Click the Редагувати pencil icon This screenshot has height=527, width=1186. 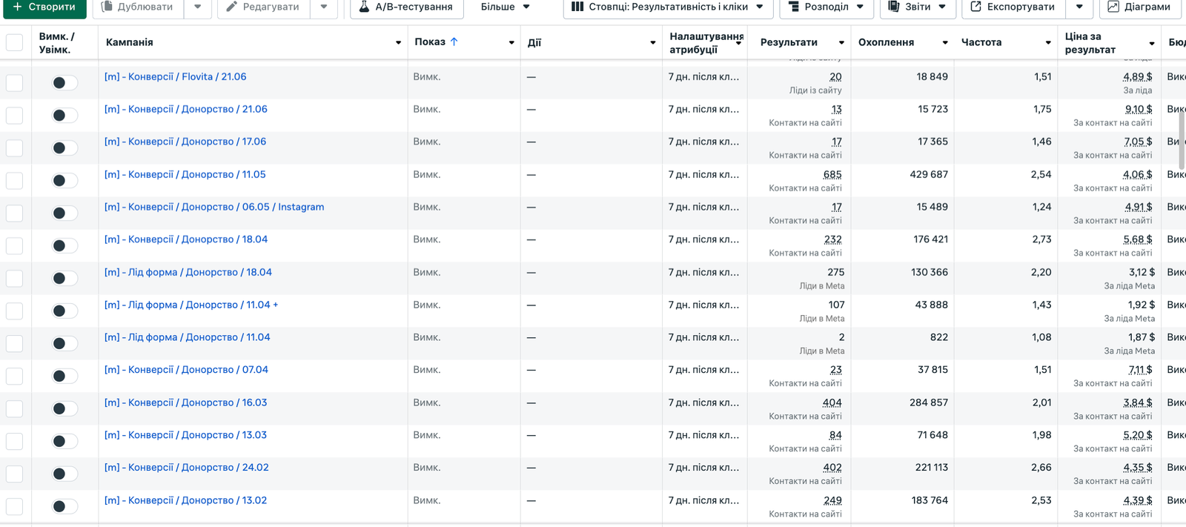tap(231, 7)
